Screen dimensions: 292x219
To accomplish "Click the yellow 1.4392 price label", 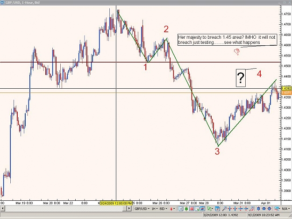I will (x=286, y=88).
